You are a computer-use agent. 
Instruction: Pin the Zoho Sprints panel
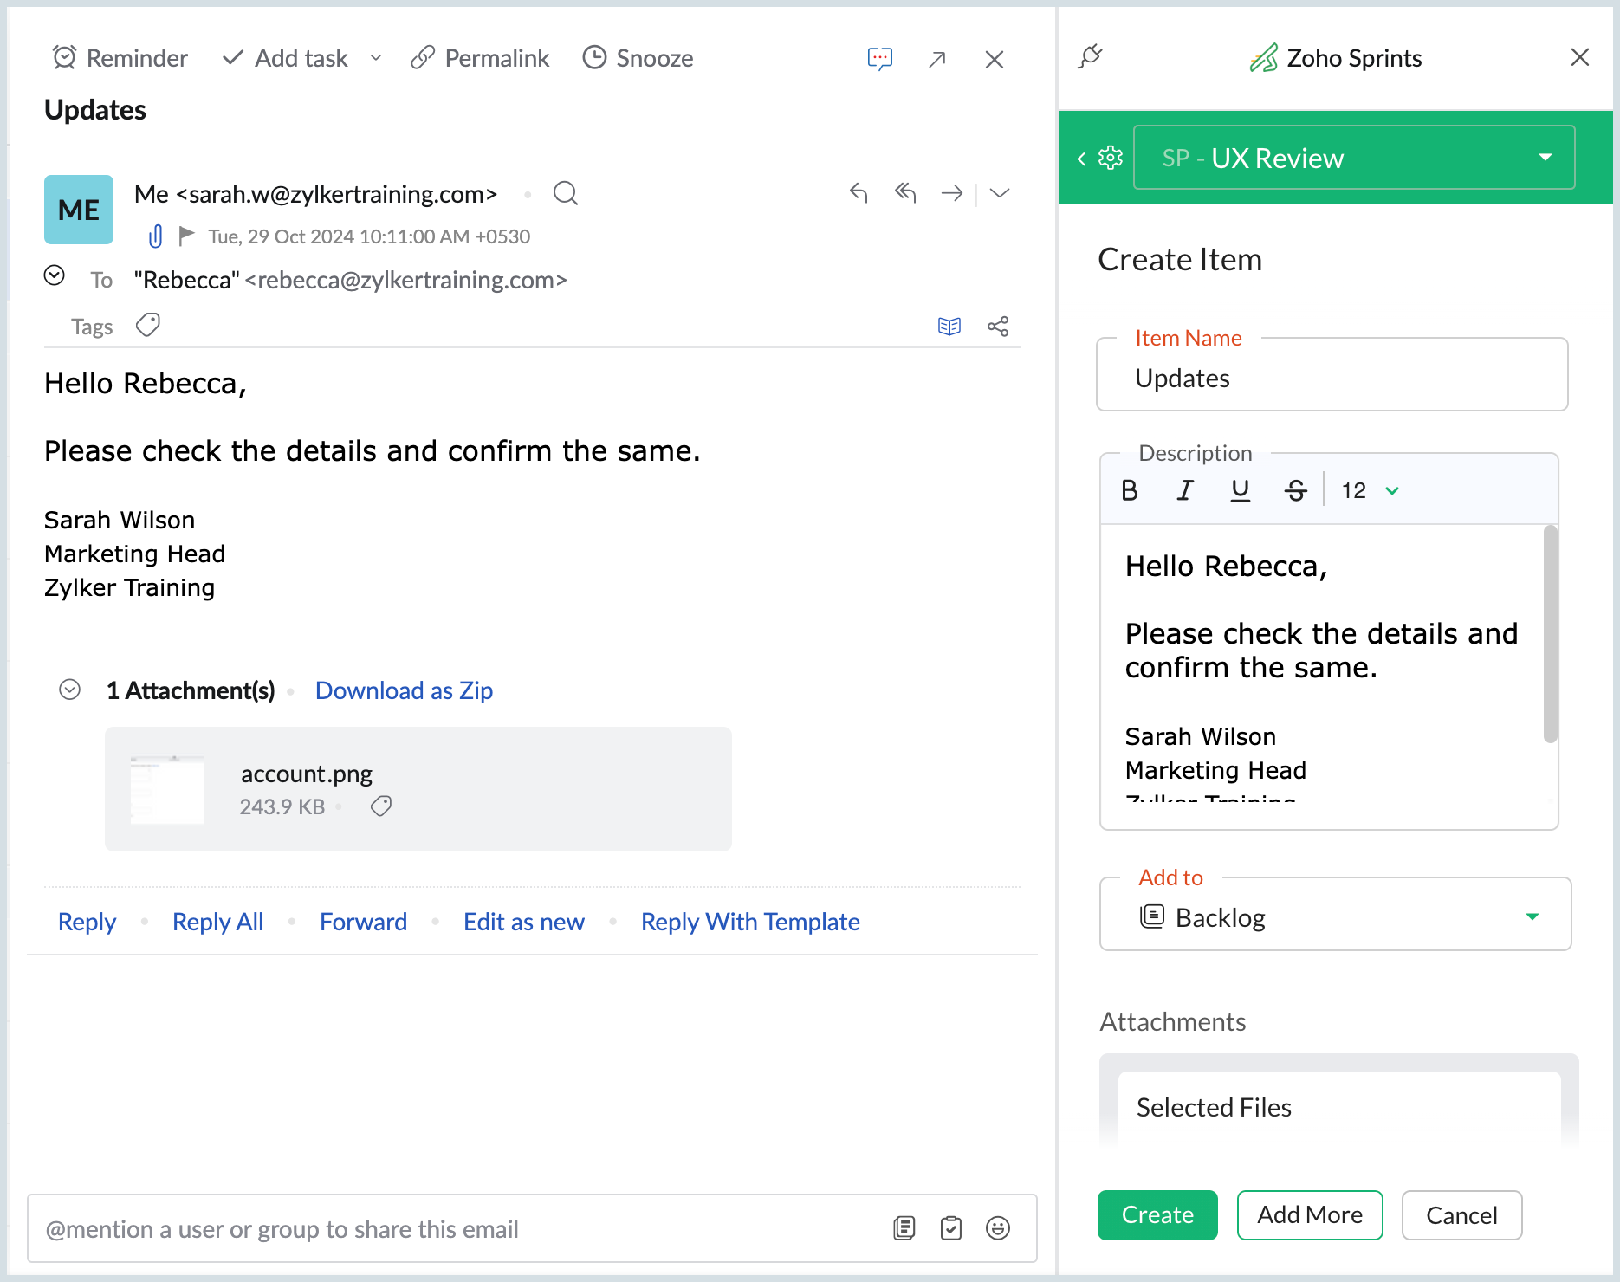(x=1090, y=57)
